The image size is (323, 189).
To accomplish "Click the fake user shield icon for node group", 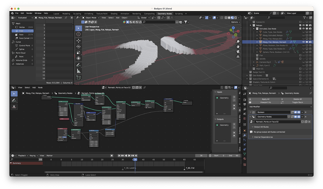I will point(302,122).
